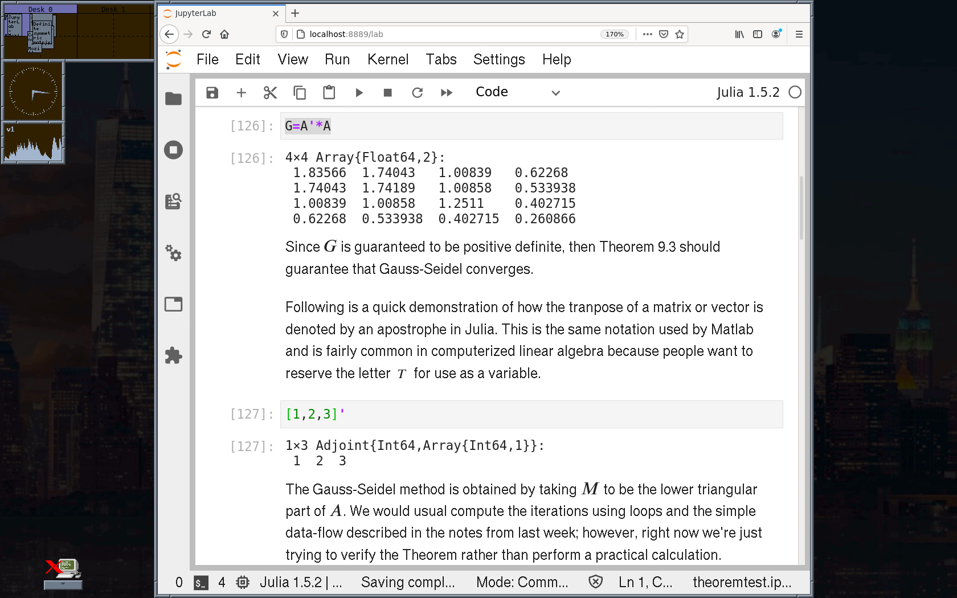The width and height of the screenshot is (957, 598).
Task: Click Julia 1.5.2 kernel name button
Action: 747,92
